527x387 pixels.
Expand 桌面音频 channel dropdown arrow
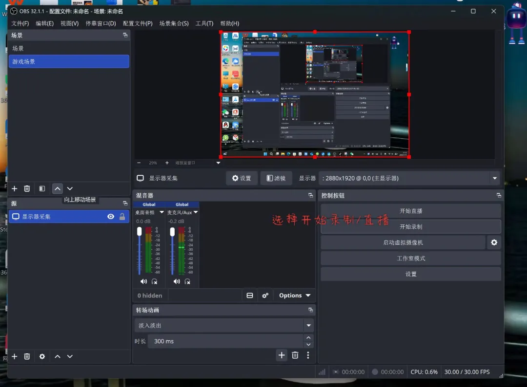tap(162, 212)
